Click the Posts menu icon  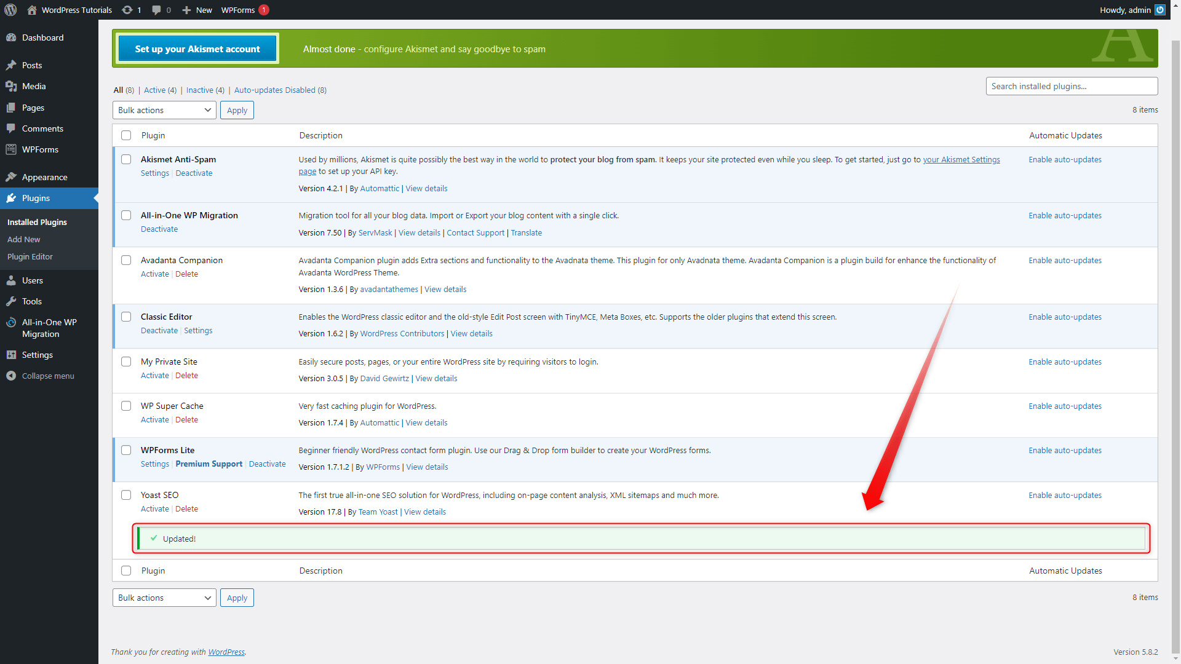tap(11, 65)
